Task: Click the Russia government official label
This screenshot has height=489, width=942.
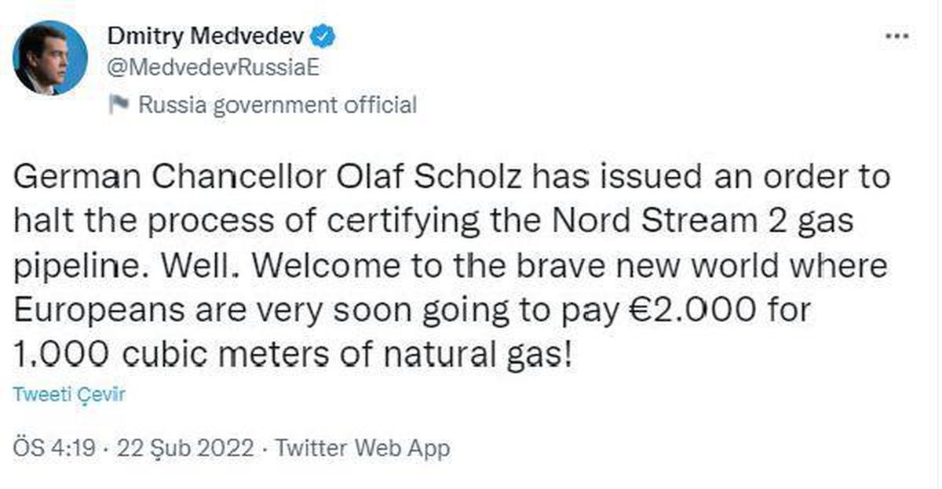Action: 277,105
